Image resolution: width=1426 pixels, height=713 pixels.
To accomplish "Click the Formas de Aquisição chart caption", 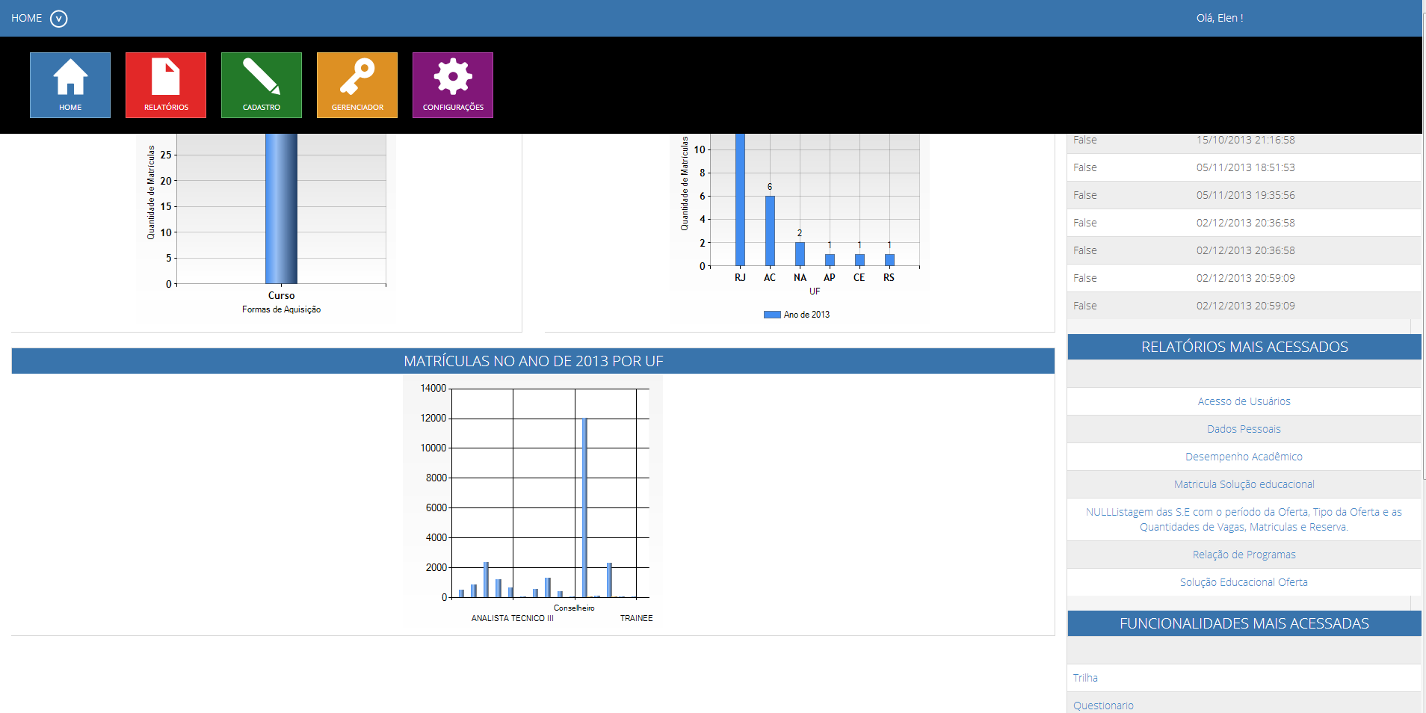I will 281,309.
